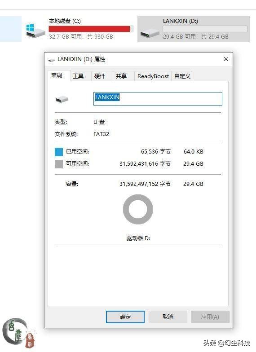Click the 类型 value U 盘
The height and width of the screenshot is (352, 256).
pos(99,122)
